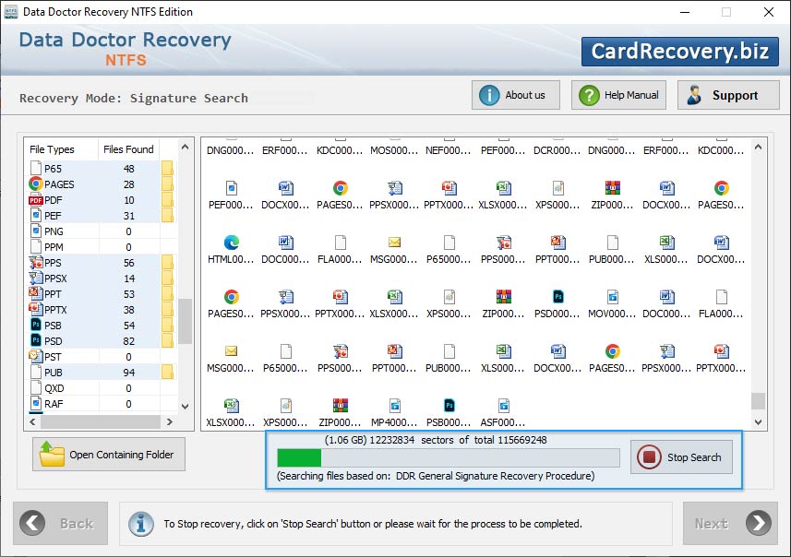
Task: Select the PPTX file type icon
Action: [x=36, y=310]
